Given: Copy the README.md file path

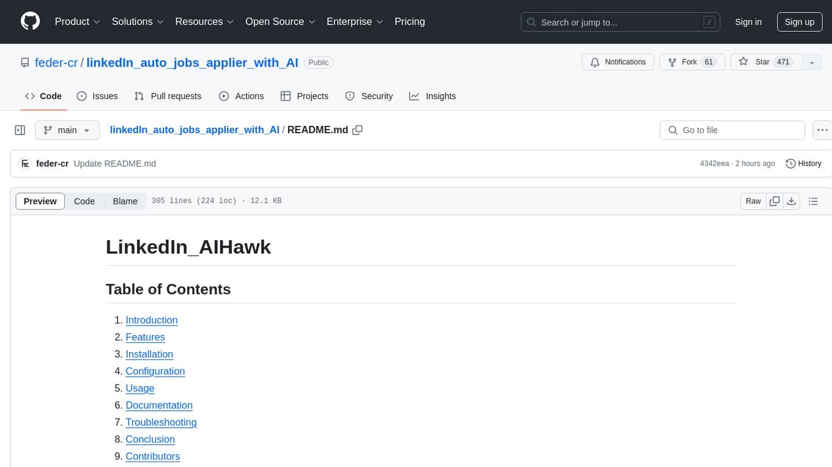Looking at the screenshot, I should (x=358, y=130).
